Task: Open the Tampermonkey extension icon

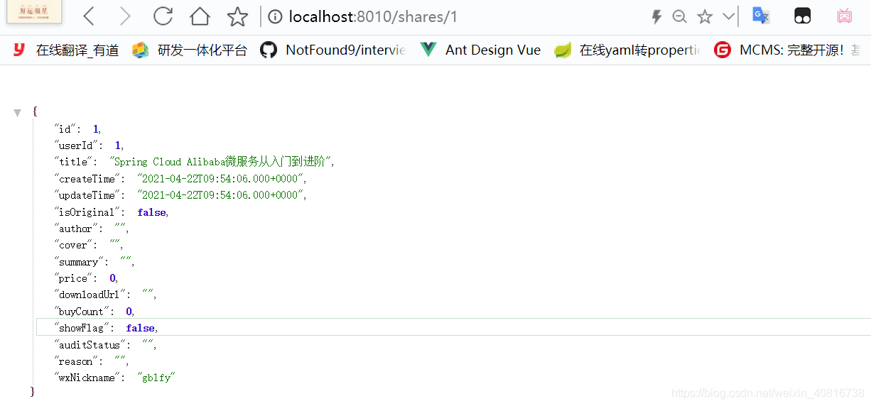Action: click(802, 16)
